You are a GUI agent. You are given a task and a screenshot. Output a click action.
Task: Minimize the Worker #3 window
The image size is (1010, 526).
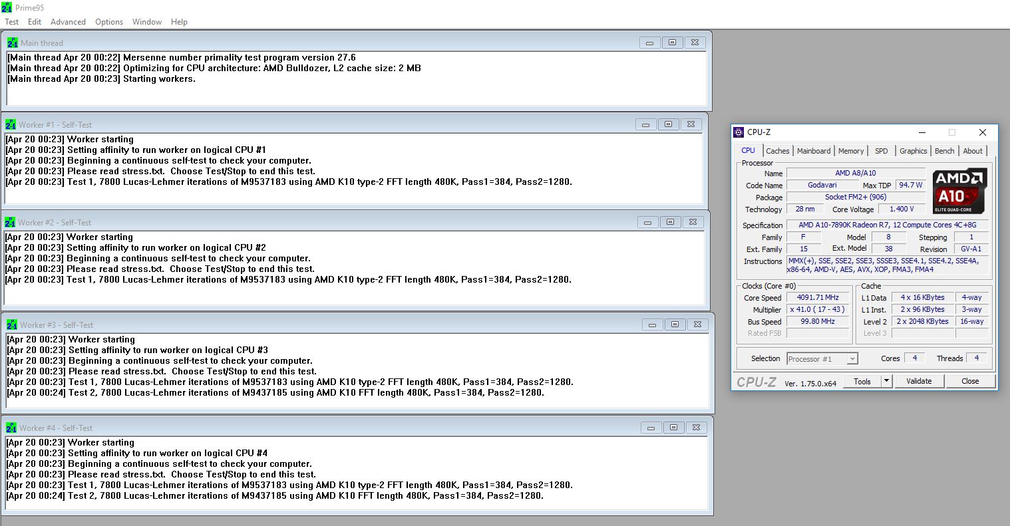tap(653, 325)
